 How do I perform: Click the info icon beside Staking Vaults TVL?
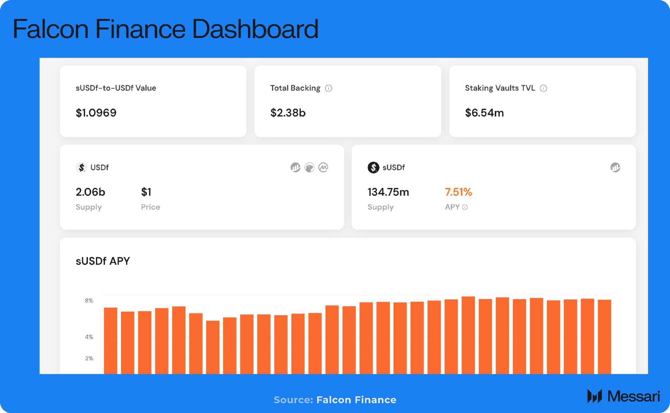pyautogui.click(x=543, y=88)
